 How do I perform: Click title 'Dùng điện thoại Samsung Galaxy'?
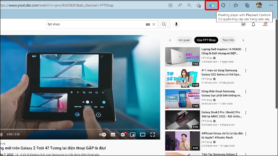click(222, 93)
